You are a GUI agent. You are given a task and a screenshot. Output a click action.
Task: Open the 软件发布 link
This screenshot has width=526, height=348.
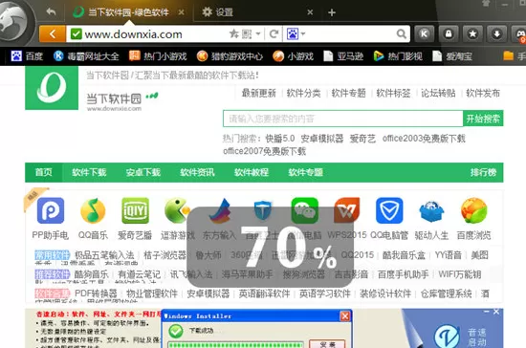click(x=483, y=93)
